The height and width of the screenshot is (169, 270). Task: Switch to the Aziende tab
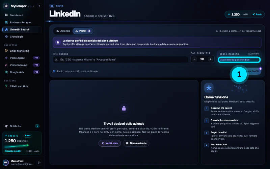point(63,31)
